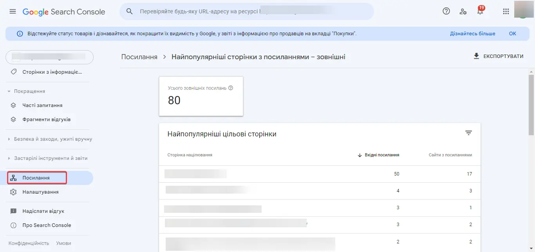The image size is (535, 252).
Task: Go back via 'Посилання' breadcrumb
Action: [139, 57]
